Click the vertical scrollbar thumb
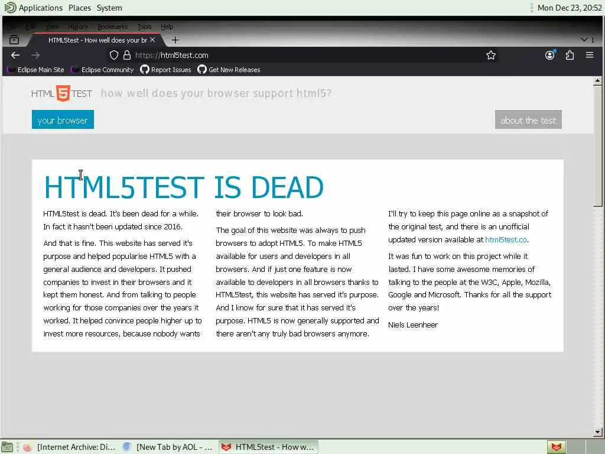 pyautogui.click(x=598, y=146)
